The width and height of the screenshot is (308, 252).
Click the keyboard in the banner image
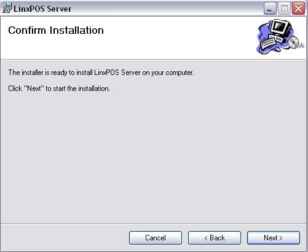pos(269,43)
